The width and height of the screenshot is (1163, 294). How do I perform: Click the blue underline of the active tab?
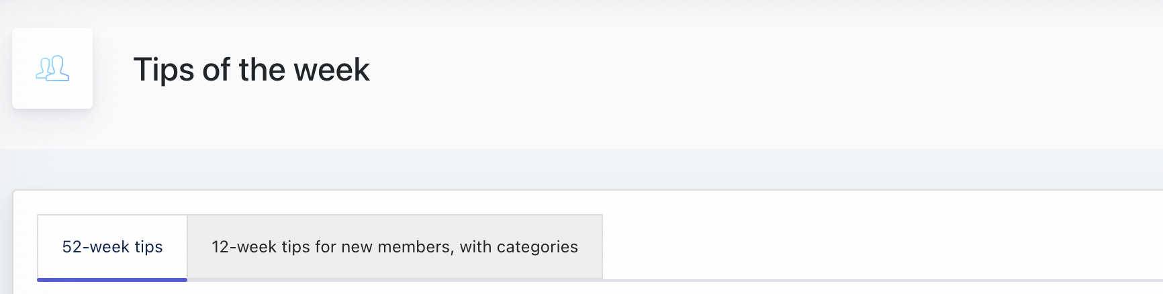112,280
